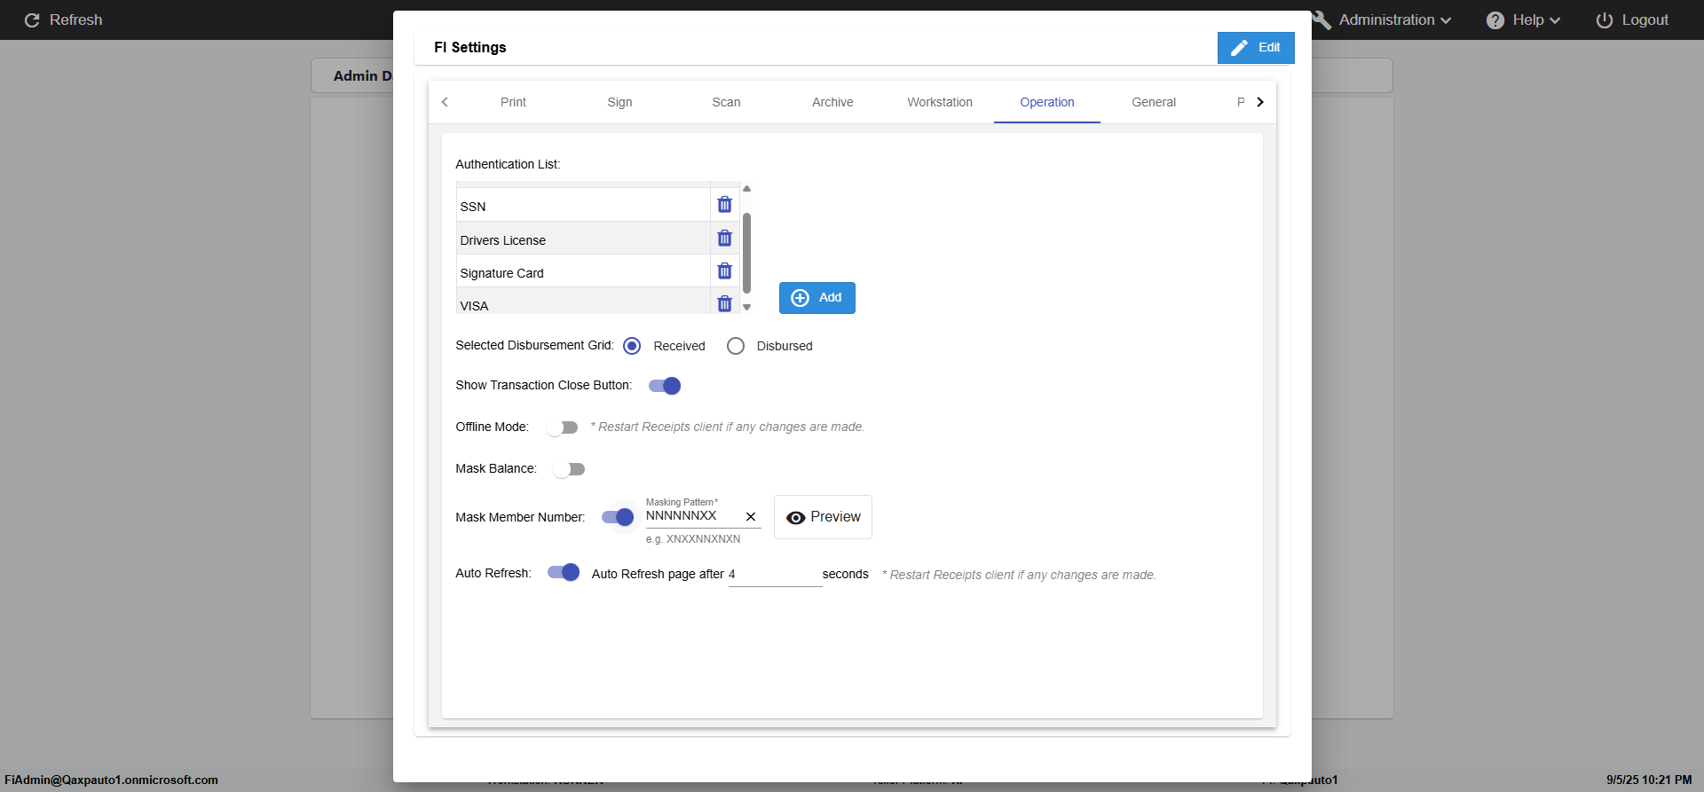This screenshot has width=1704, height=792.
Task: Delete the SSN authentication entry
Action: pyautogui.click(x=724, y=205)
